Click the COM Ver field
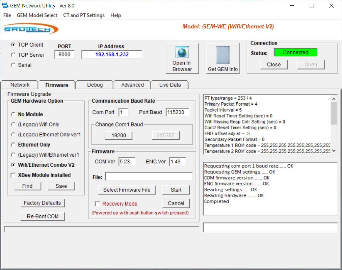 click(x=127, y=162)
